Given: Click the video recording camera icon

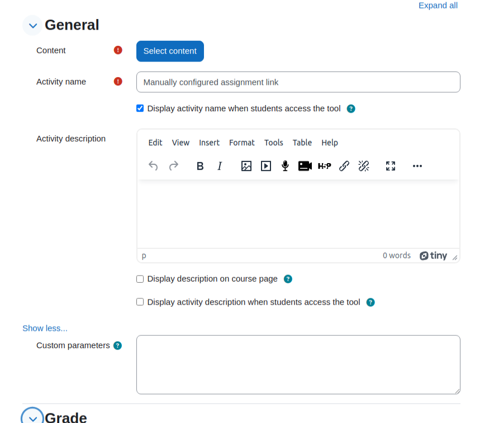Looking at the screenshot, I should [305, 166].
